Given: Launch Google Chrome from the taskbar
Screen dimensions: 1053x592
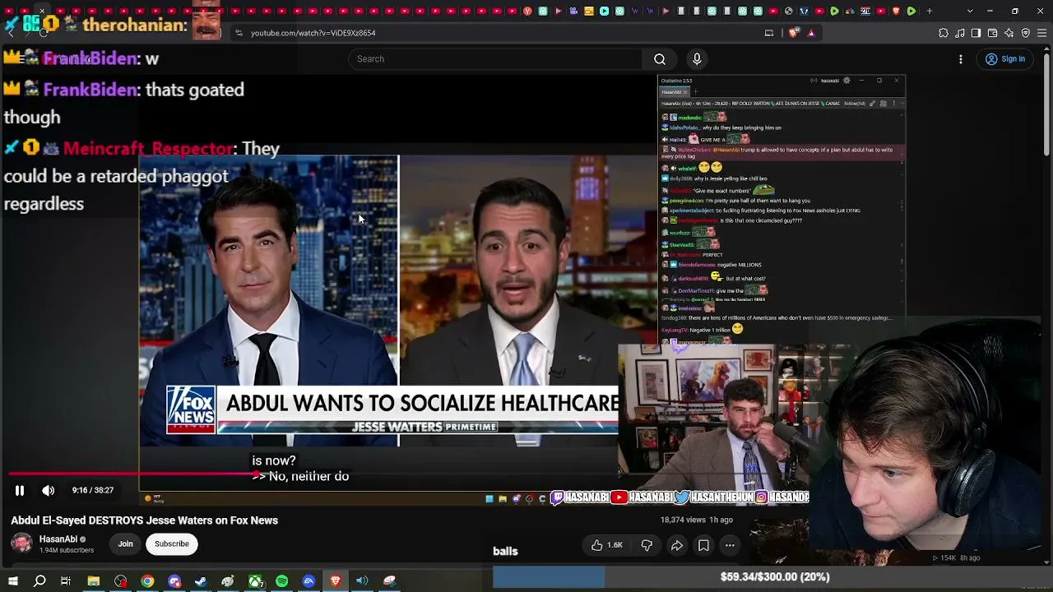Looking at the screenshot, I should click(x=147, y=581).
